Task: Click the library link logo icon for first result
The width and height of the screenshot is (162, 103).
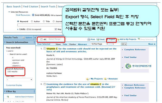Action: [x=128, y=66]
